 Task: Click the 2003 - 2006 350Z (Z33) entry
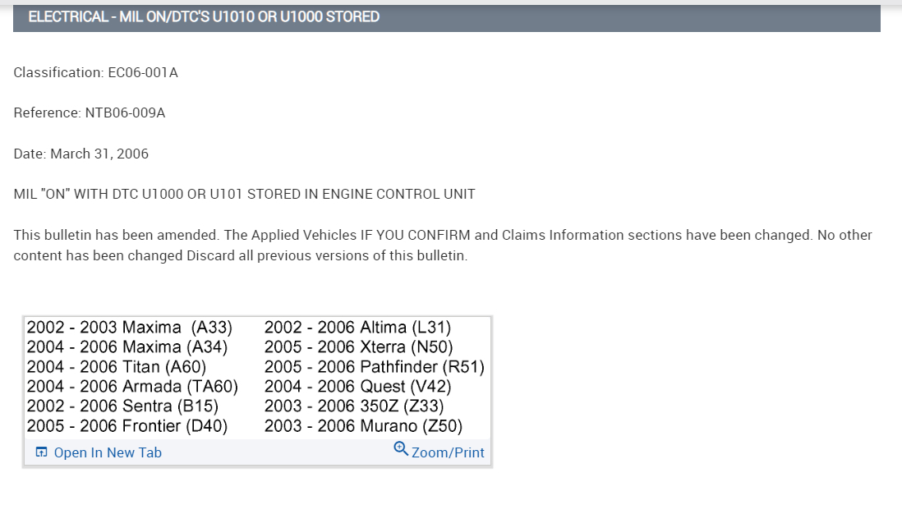click(354, 406)
